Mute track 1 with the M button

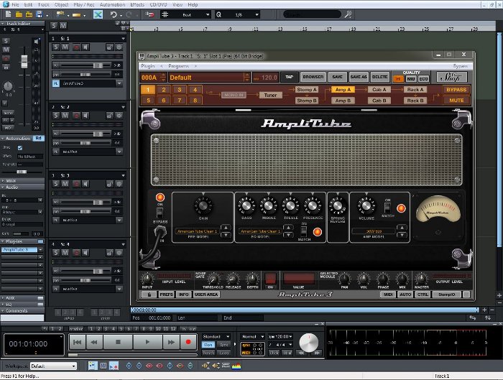click(65, 47)
